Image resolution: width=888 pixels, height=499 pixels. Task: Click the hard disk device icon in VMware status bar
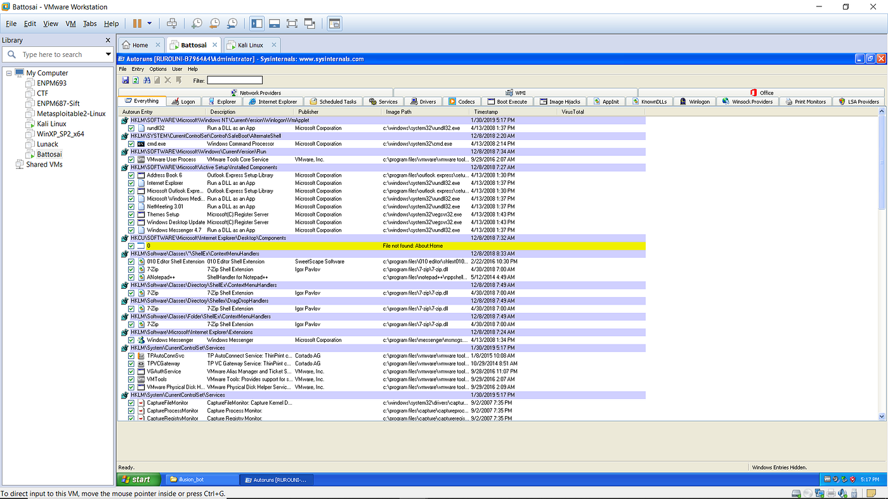tap(797, 493)
